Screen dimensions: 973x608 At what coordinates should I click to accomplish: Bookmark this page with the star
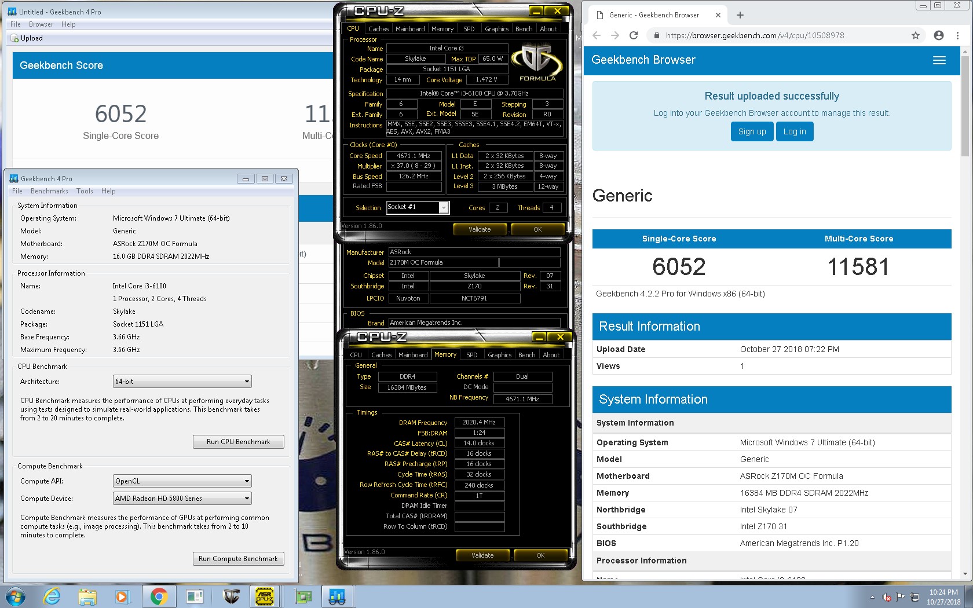(916, 35)
